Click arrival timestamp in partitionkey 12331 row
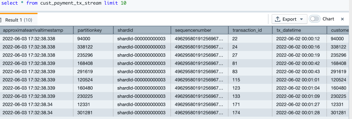The width and height of the screenshot is (352, 119). pyautogui.click(x=37, y=105)
